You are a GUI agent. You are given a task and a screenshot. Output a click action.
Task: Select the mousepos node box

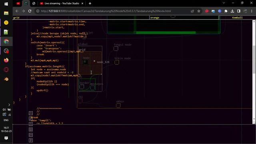click(92, 88)
